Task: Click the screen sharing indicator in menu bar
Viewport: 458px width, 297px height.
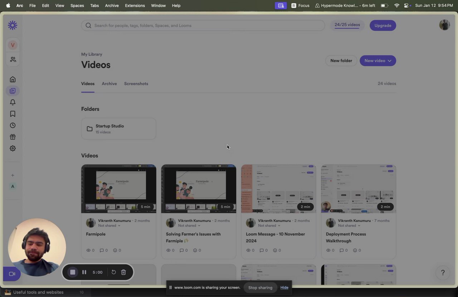Action: [x=281, y=5]
